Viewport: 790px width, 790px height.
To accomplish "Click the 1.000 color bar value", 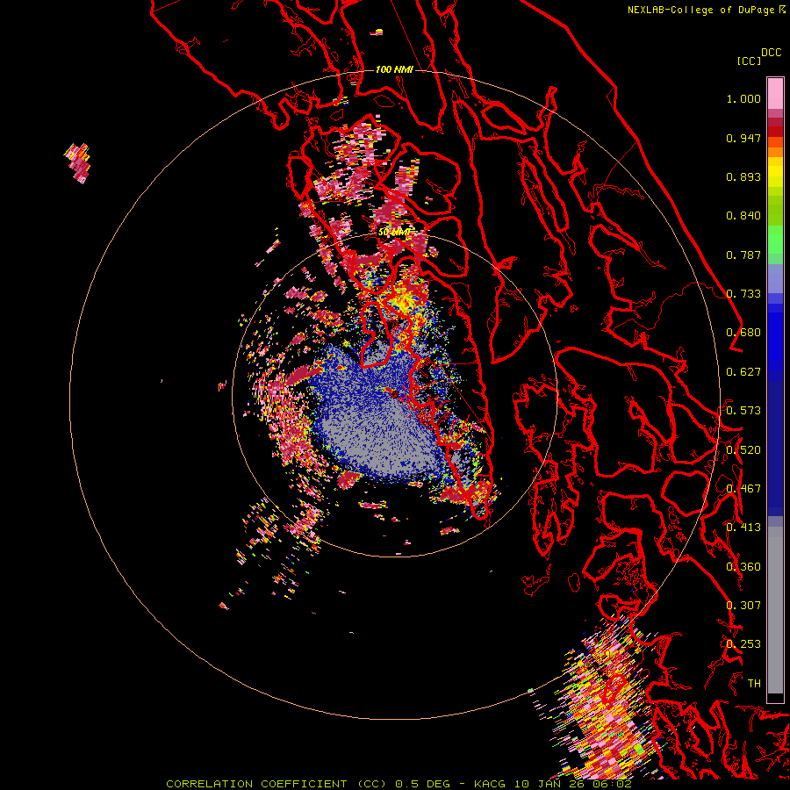I will (x=743, y=98).
